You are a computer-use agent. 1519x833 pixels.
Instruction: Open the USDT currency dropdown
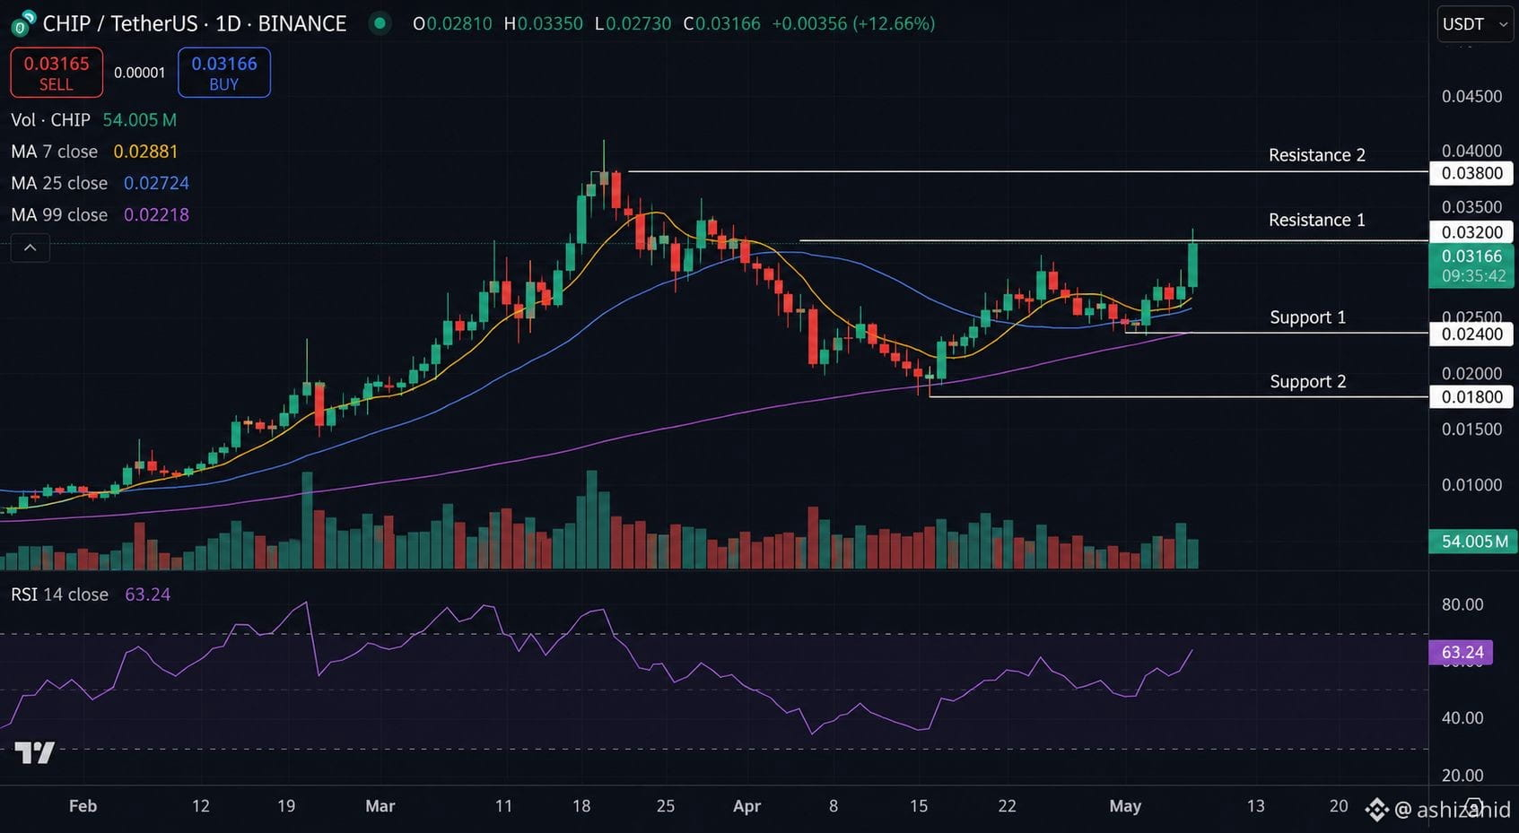click(x=1475, y=24)
